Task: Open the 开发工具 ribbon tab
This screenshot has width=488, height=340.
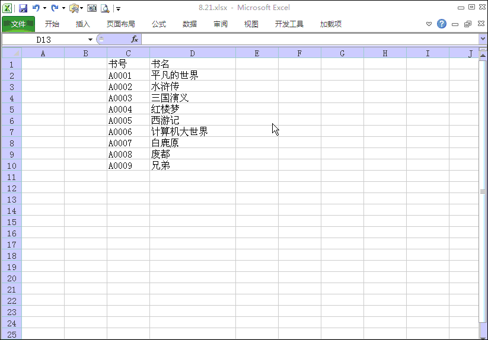Action: click(x=289, y=24)
